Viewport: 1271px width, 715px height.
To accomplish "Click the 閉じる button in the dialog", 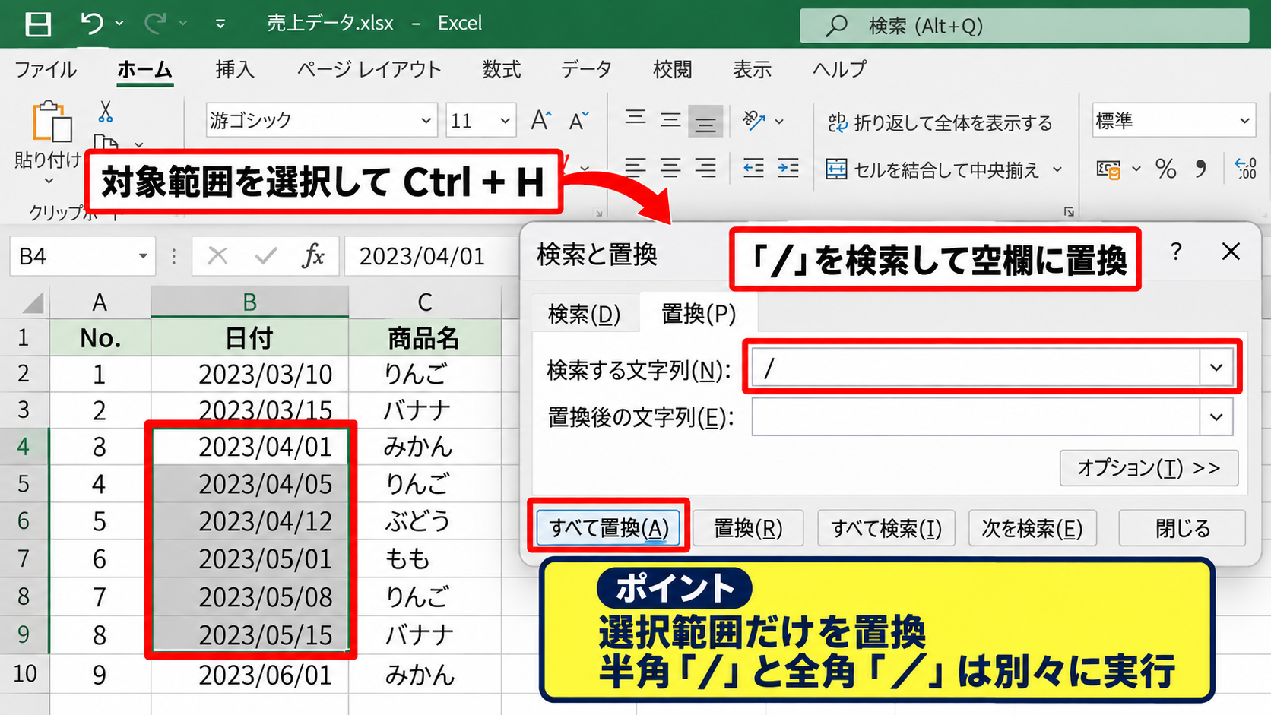I will point(1182,528).
